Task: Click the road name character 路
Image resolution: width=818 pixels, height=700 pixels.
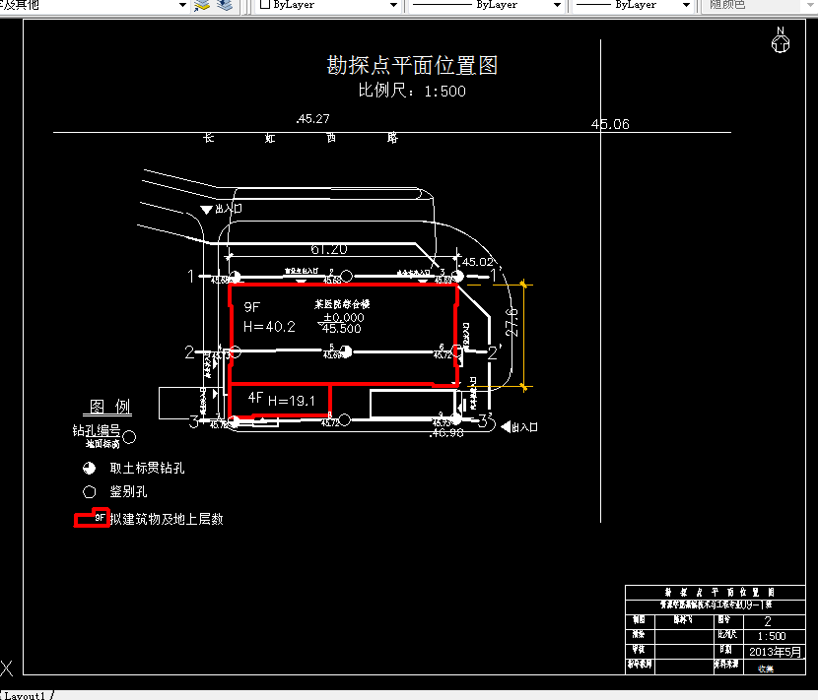Action: (392, 138)
